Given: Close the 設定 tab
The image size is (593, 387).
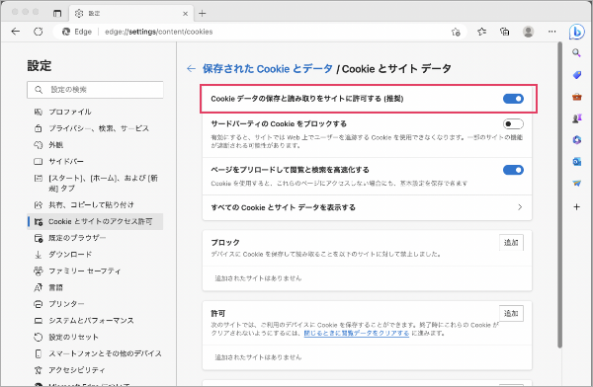Looking at the screenshot, I should tap(186, 14).
